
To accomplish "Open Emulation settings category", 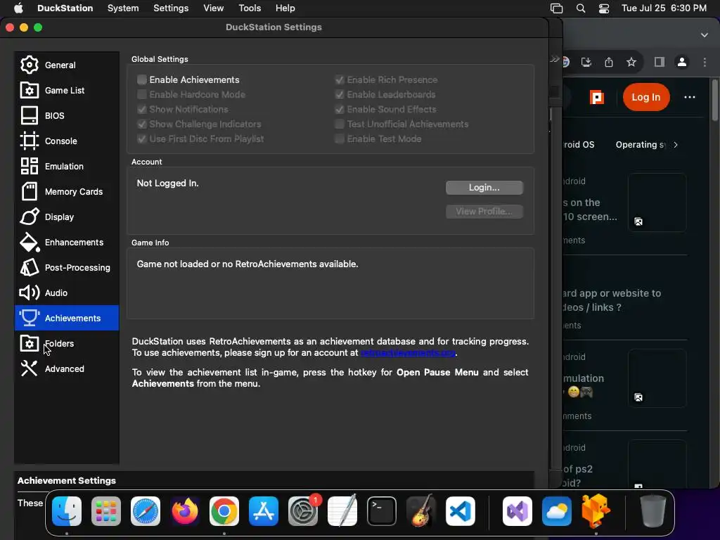I will 67,166.
